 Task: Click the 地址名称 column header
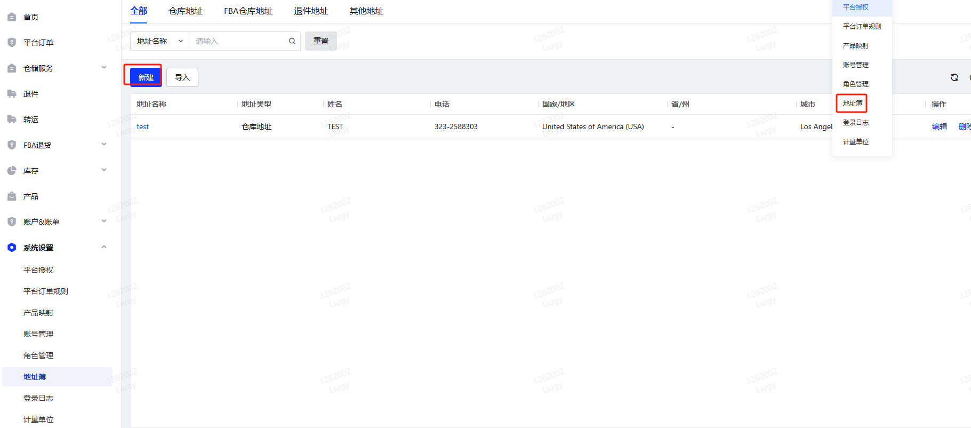click(x=151, y=104)
